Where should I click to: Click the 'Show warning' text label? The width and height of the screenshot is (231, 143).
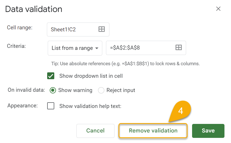coord(75,90)
